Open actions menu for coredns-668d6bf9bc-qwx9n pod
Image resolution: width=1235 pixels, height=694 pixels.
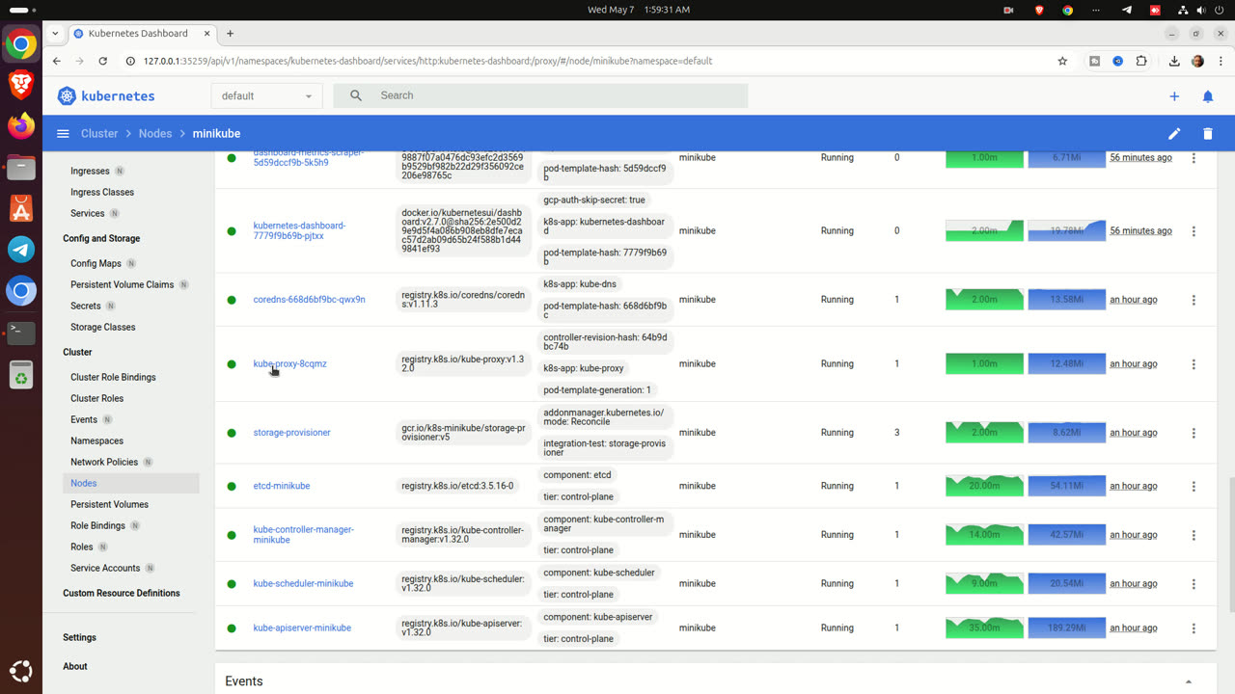pyautogui.click(x=1194, y=300)
